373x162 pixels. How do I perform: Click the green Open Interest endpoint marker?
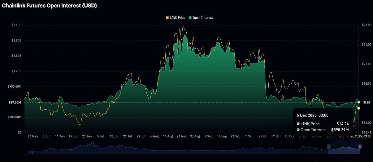click(359, 102)
